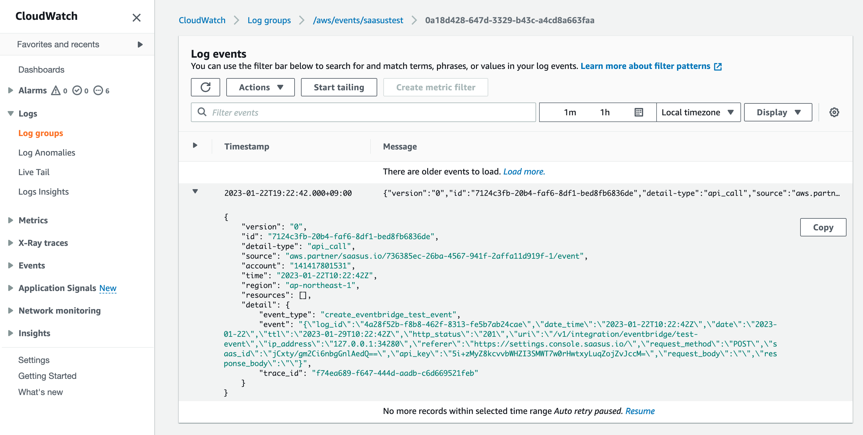Click timestamp 2023-01-22T19:22:42.000+09:00
Screen dimensions: 863x435
(288, 193)
